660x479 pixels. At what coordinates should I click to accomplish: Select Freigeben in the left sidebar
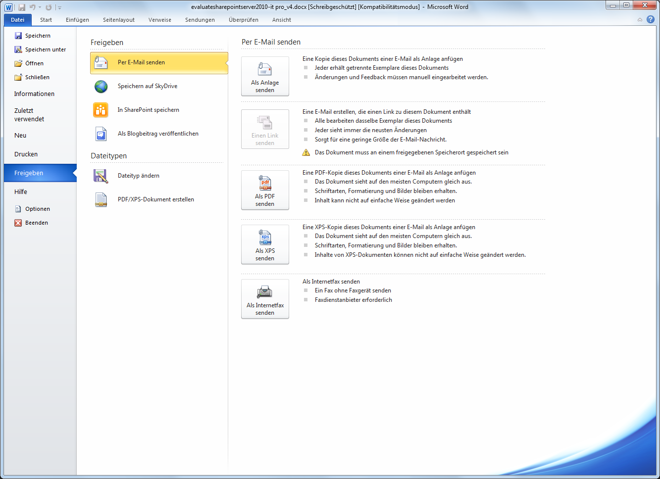click(x=40, y=173)
